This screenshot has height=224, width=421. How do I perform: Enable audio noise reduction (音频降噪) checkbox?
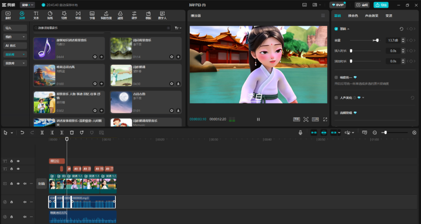(x=336, y=113)
